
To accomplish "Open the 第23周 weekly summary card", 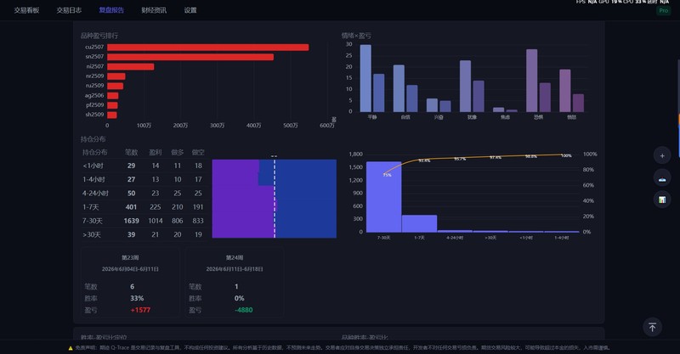I will [130, 283].
